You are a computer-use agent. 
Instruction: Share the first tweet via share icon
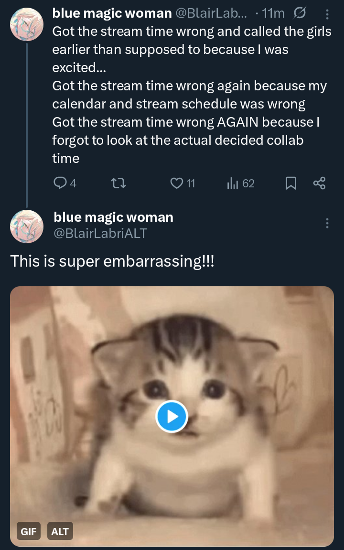point(319,183)
